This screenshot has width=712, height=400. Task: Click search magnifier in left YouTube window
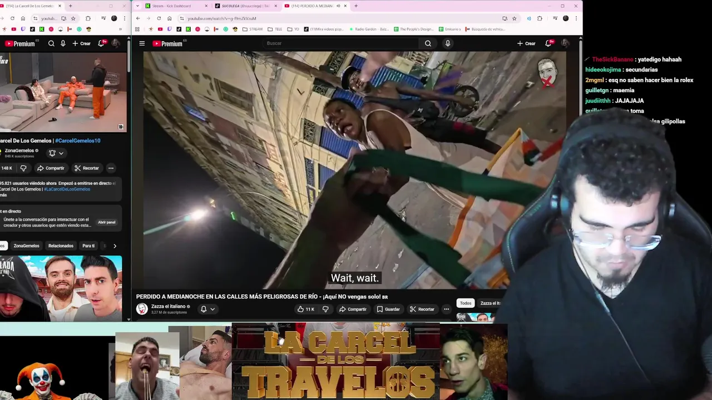(51, 43)
